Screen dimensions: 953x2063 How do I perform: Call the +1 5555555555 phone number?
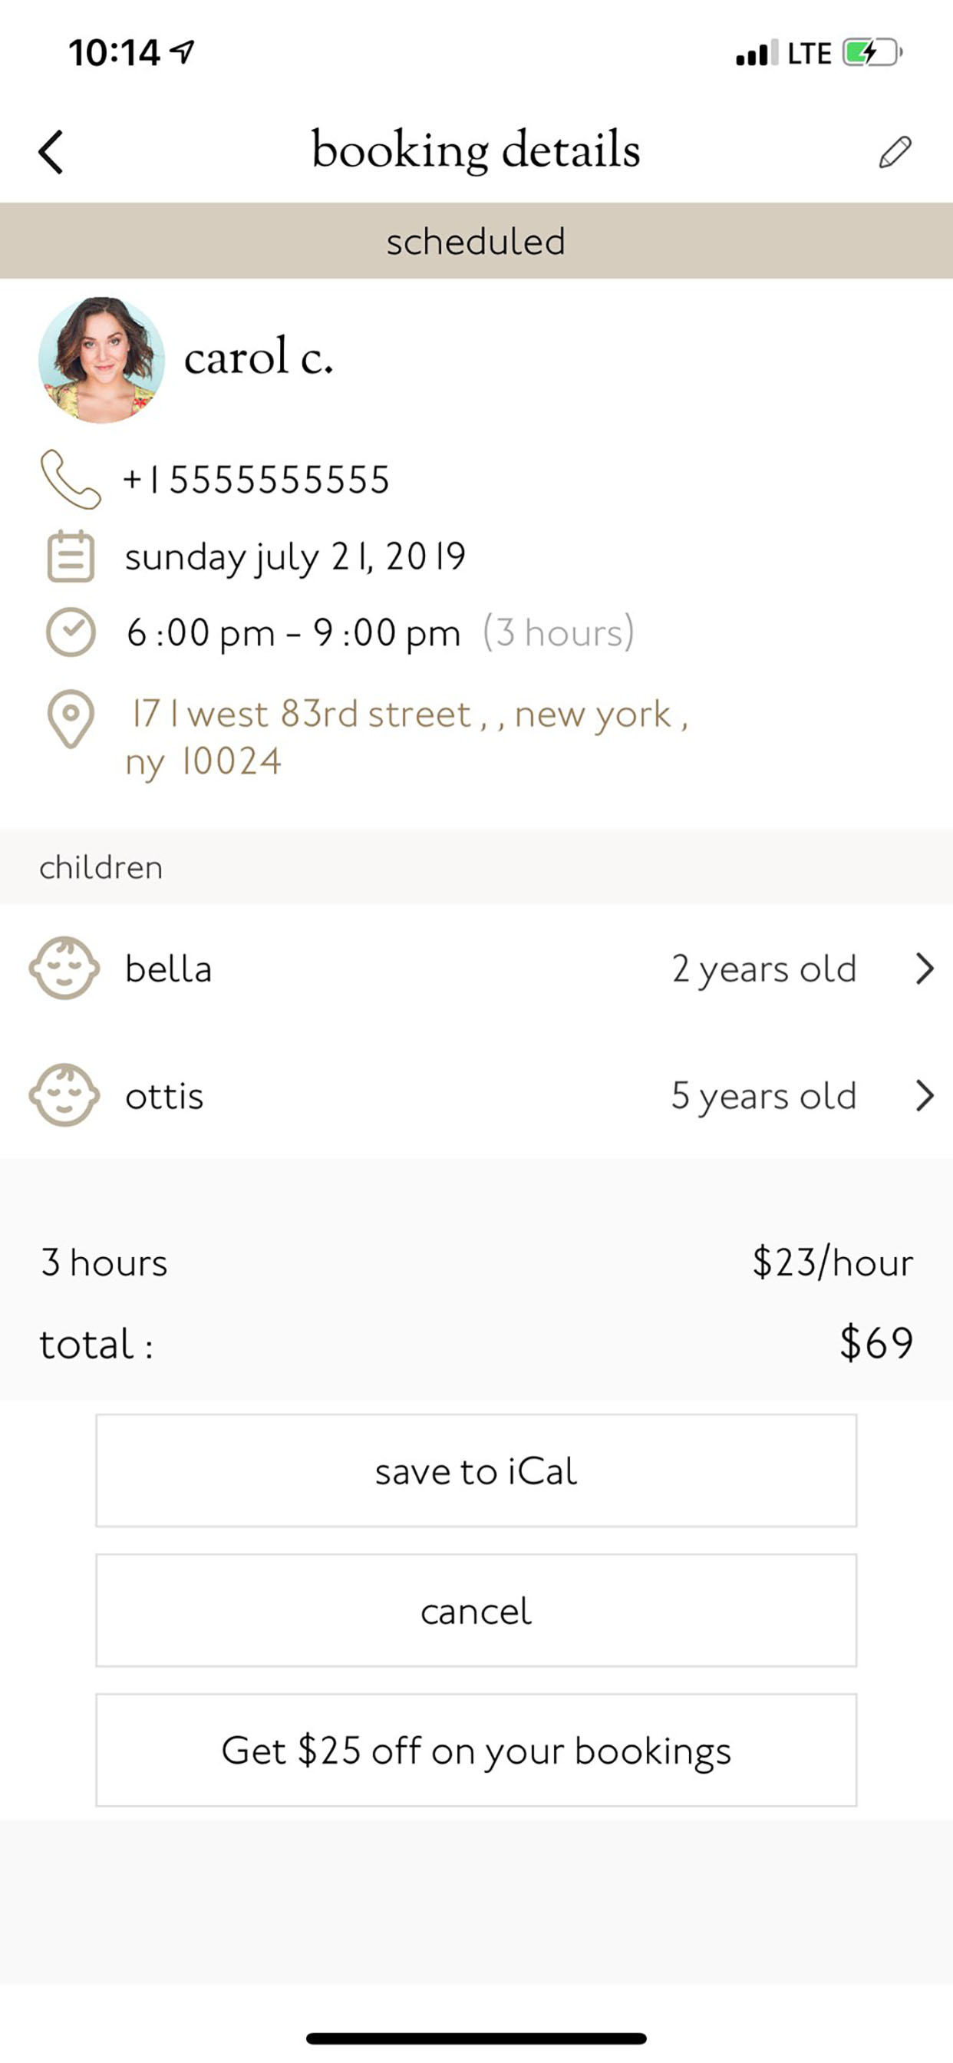(x=256, y=480)
